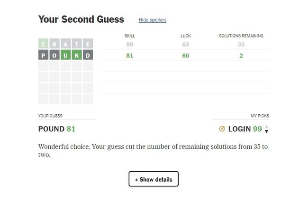This screenshot has height=210, width=308.
Task: Click the LOGIN 99 pick
Action: point(245,129)
